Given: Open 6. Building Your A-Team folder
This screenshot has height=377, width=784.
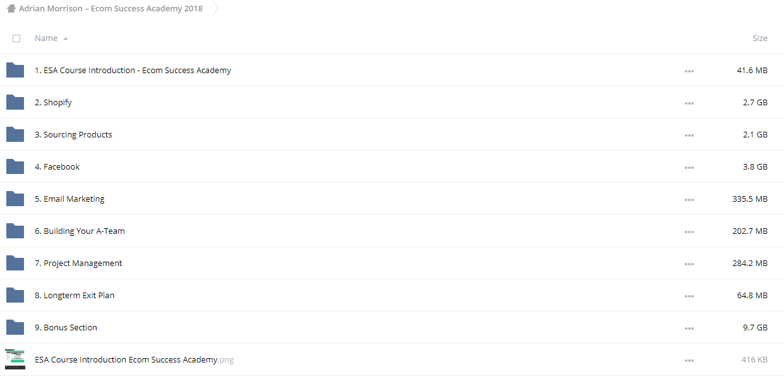Looking at the screenshot, I should click(x=80, y=231).
